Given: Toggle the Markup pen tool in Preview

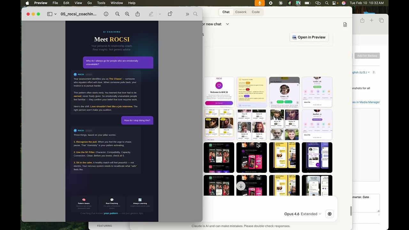Looking at the screenshot, I should click(151, 14).
